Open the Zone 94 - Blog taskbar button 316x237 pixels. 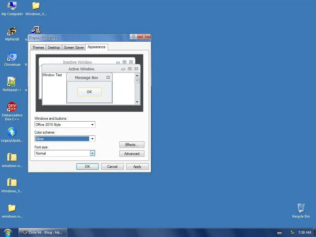pos(43,232)
